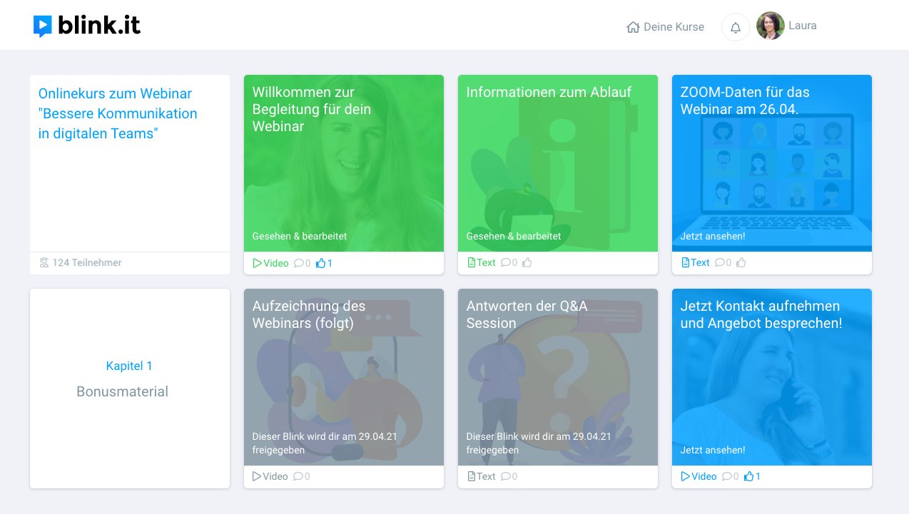Like the Informationen zum Ablauf blink

[x=527, y=263]
